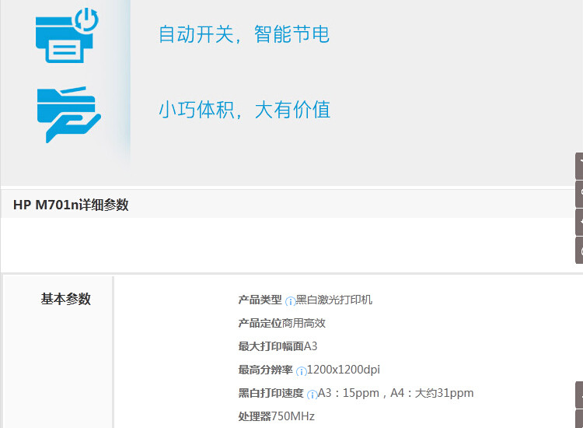The image size is (583, 428).
Task: Click the 处理器 750MHz row
Action: click(x=276, y=416)
